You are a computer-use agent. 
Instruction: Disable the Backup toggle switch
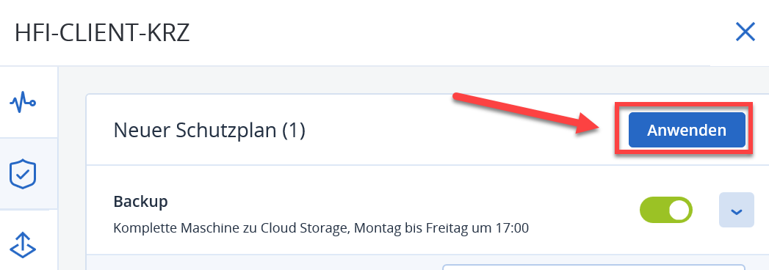(666, 211)
